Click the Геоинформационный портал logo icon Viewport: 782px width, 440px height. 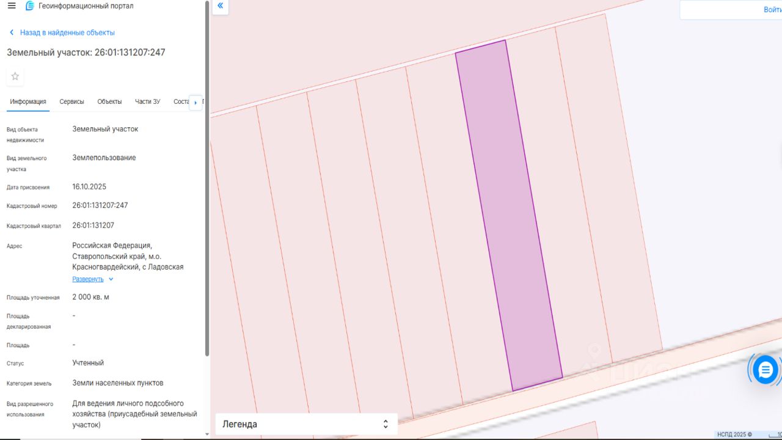click(x=29, y=6)
